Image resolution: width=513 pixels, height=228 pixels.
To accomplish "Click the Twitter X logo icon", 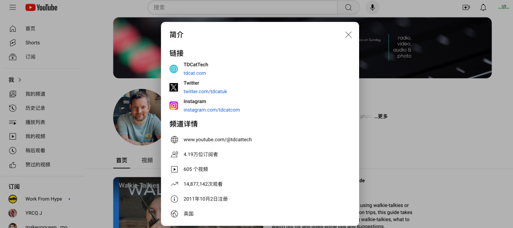I will click(174, 87).
